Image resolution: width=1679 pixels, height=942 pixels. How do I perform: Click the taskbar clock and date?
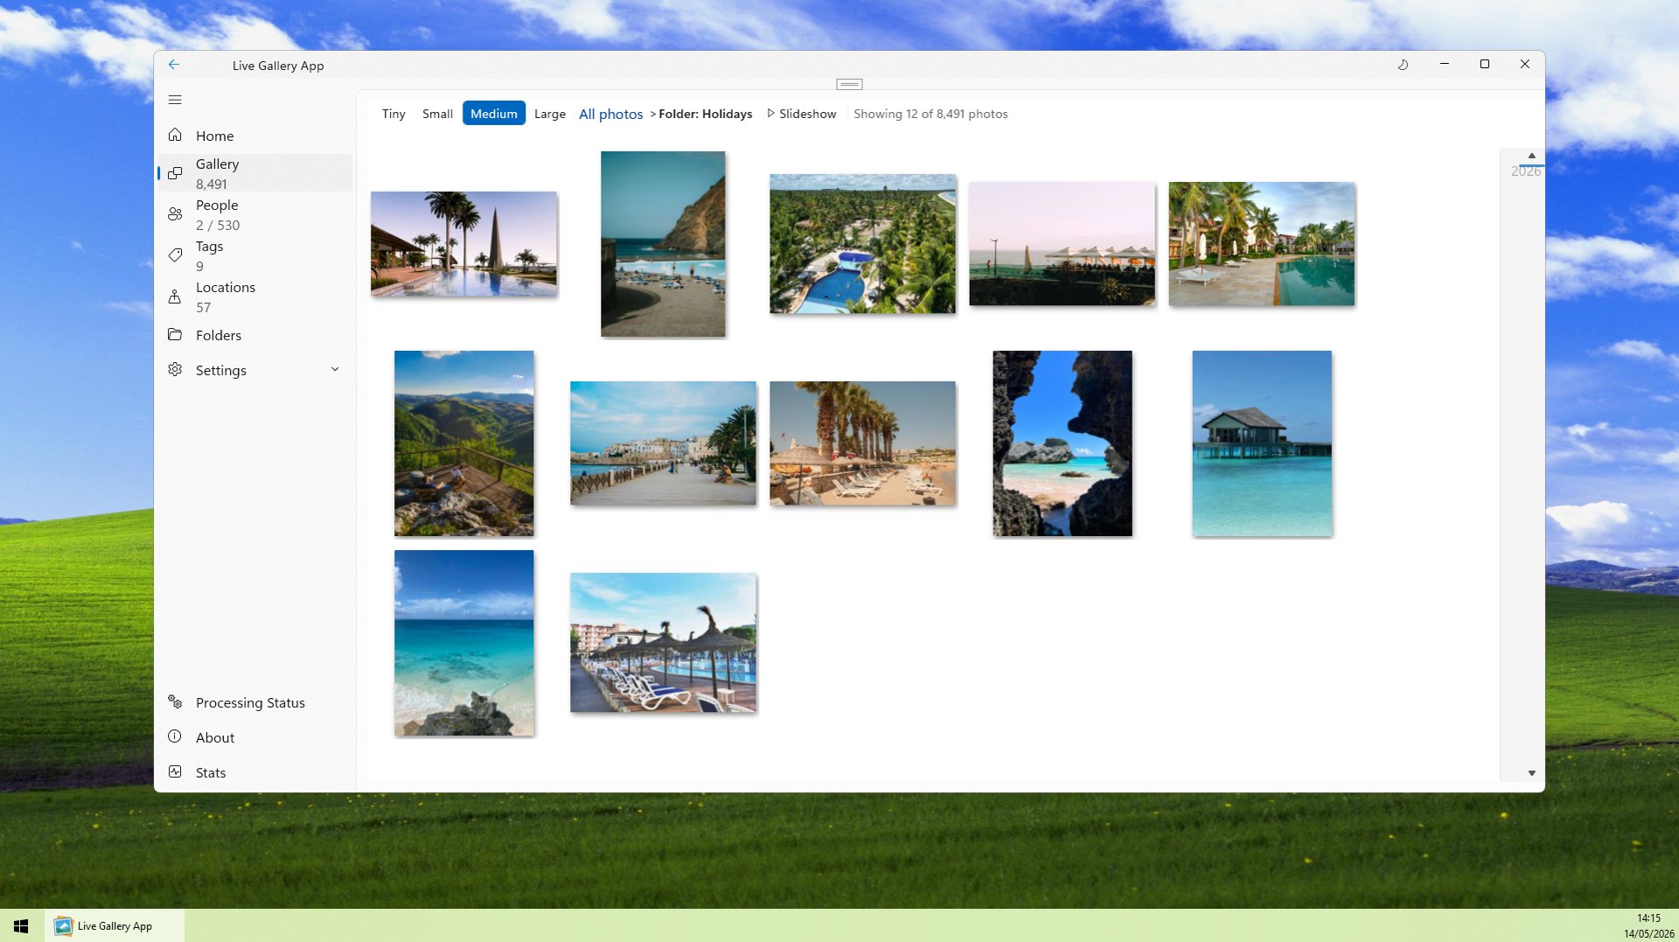tap(1648, 926)
